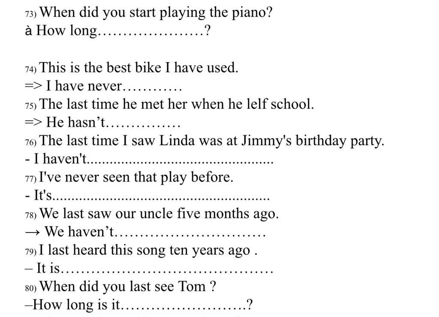Screen dimensions: 439x317
Task: Click the sentence 'This is the best bike I have used'
Action: pyautogui.click(x=139, y=68)
